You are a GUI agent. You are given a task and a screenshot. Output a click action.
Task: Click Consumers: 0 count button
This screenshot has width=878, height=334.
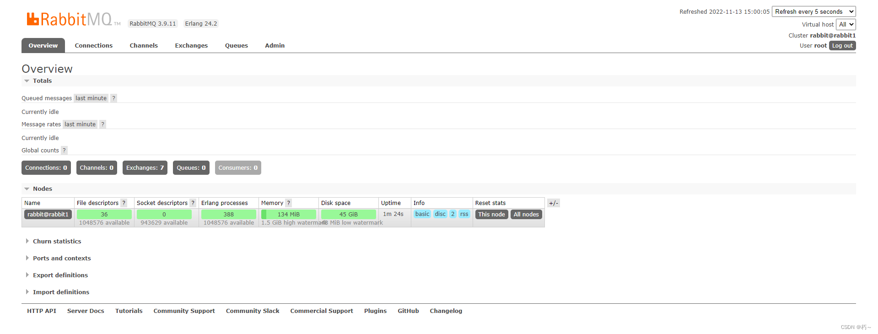tap(238, 167)
